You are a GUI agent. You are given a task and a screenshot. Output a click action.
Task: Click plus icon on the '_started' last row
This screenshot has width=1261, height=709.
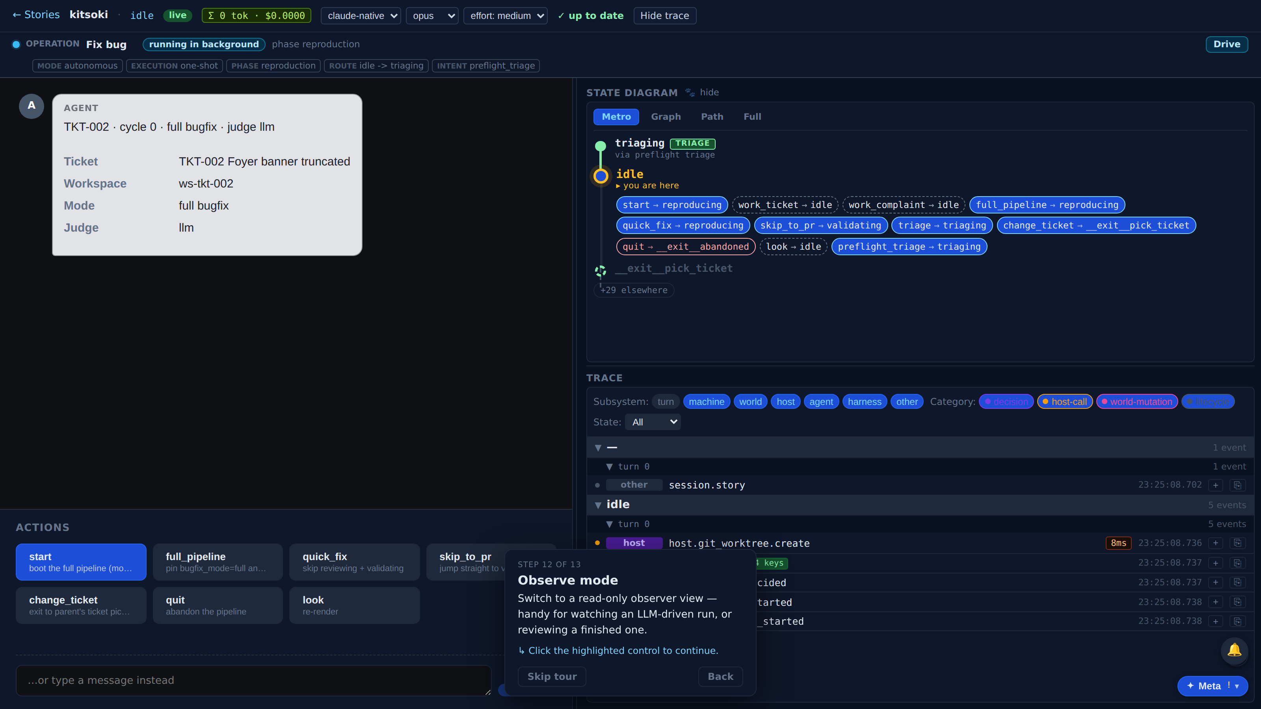tap(1215, 621)
